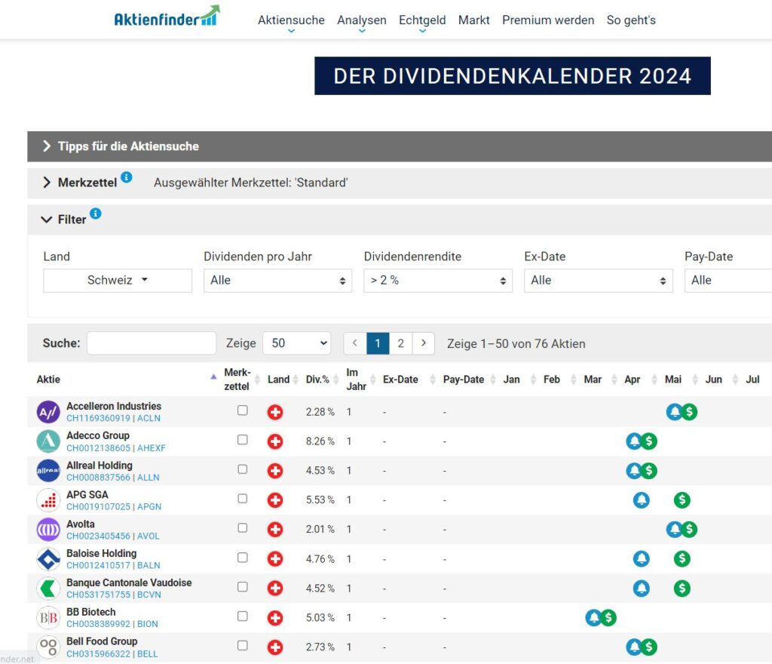Viewport: 772px width, 664px height.
Task: Click green dollar icon for Baloise Holding
Action: pyautogui.click(x=682, y=558)
